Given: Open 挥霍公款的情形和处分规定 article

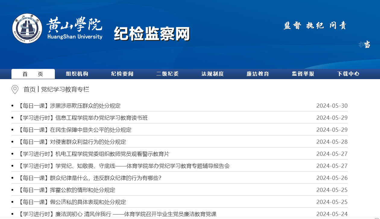Looking at the screenshot, I should [67, 190].
